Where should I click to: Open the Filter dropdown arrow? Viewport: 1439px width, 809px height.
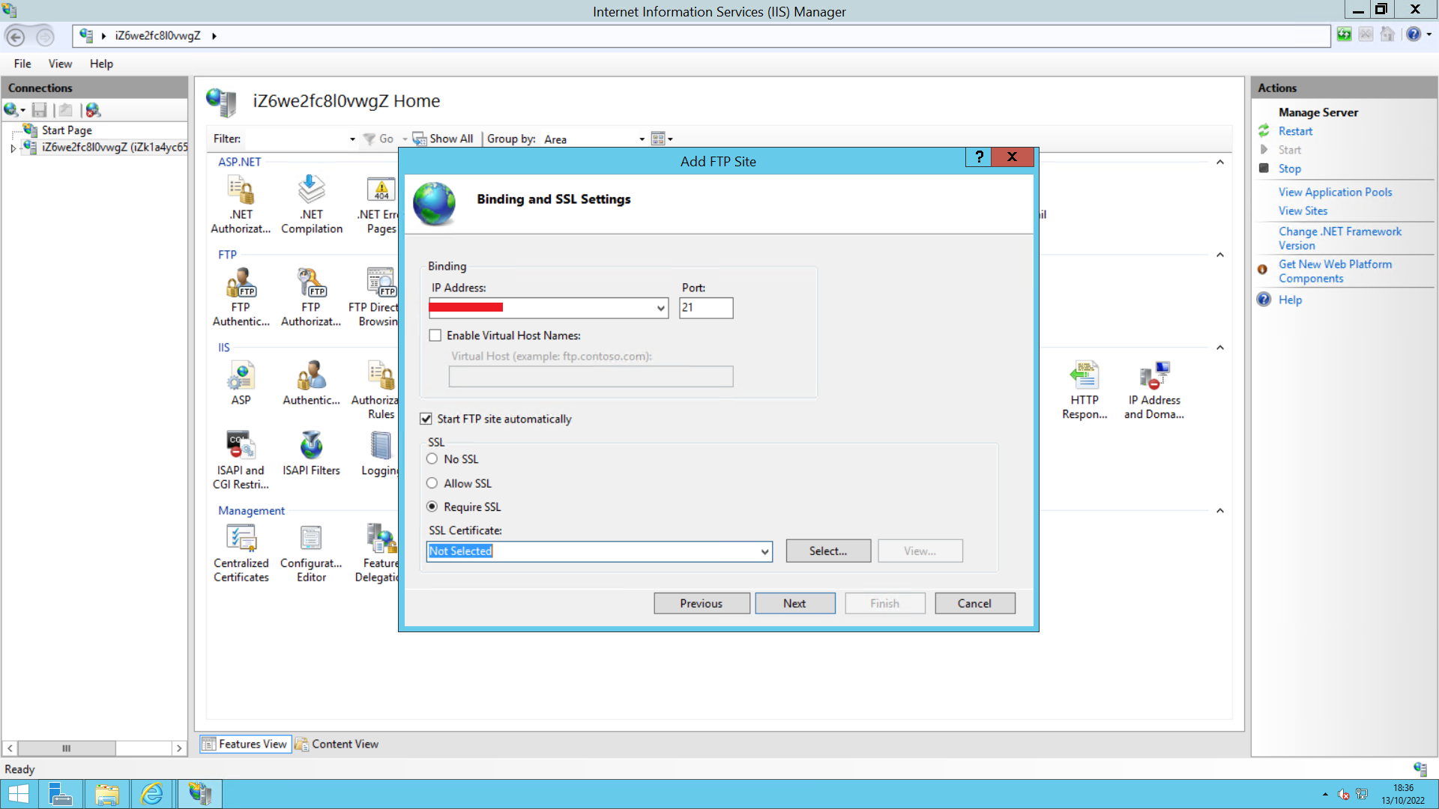352,139
